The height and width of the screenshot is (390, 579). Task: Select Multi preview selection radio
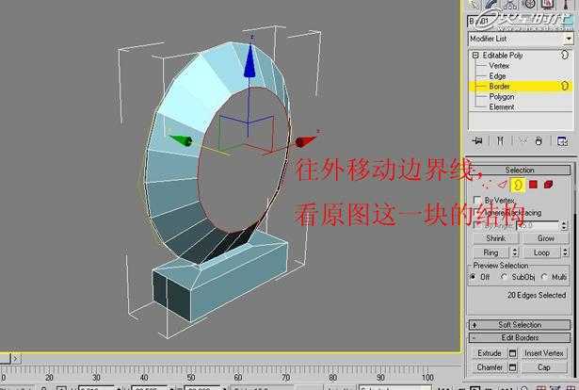pos(544,277)
